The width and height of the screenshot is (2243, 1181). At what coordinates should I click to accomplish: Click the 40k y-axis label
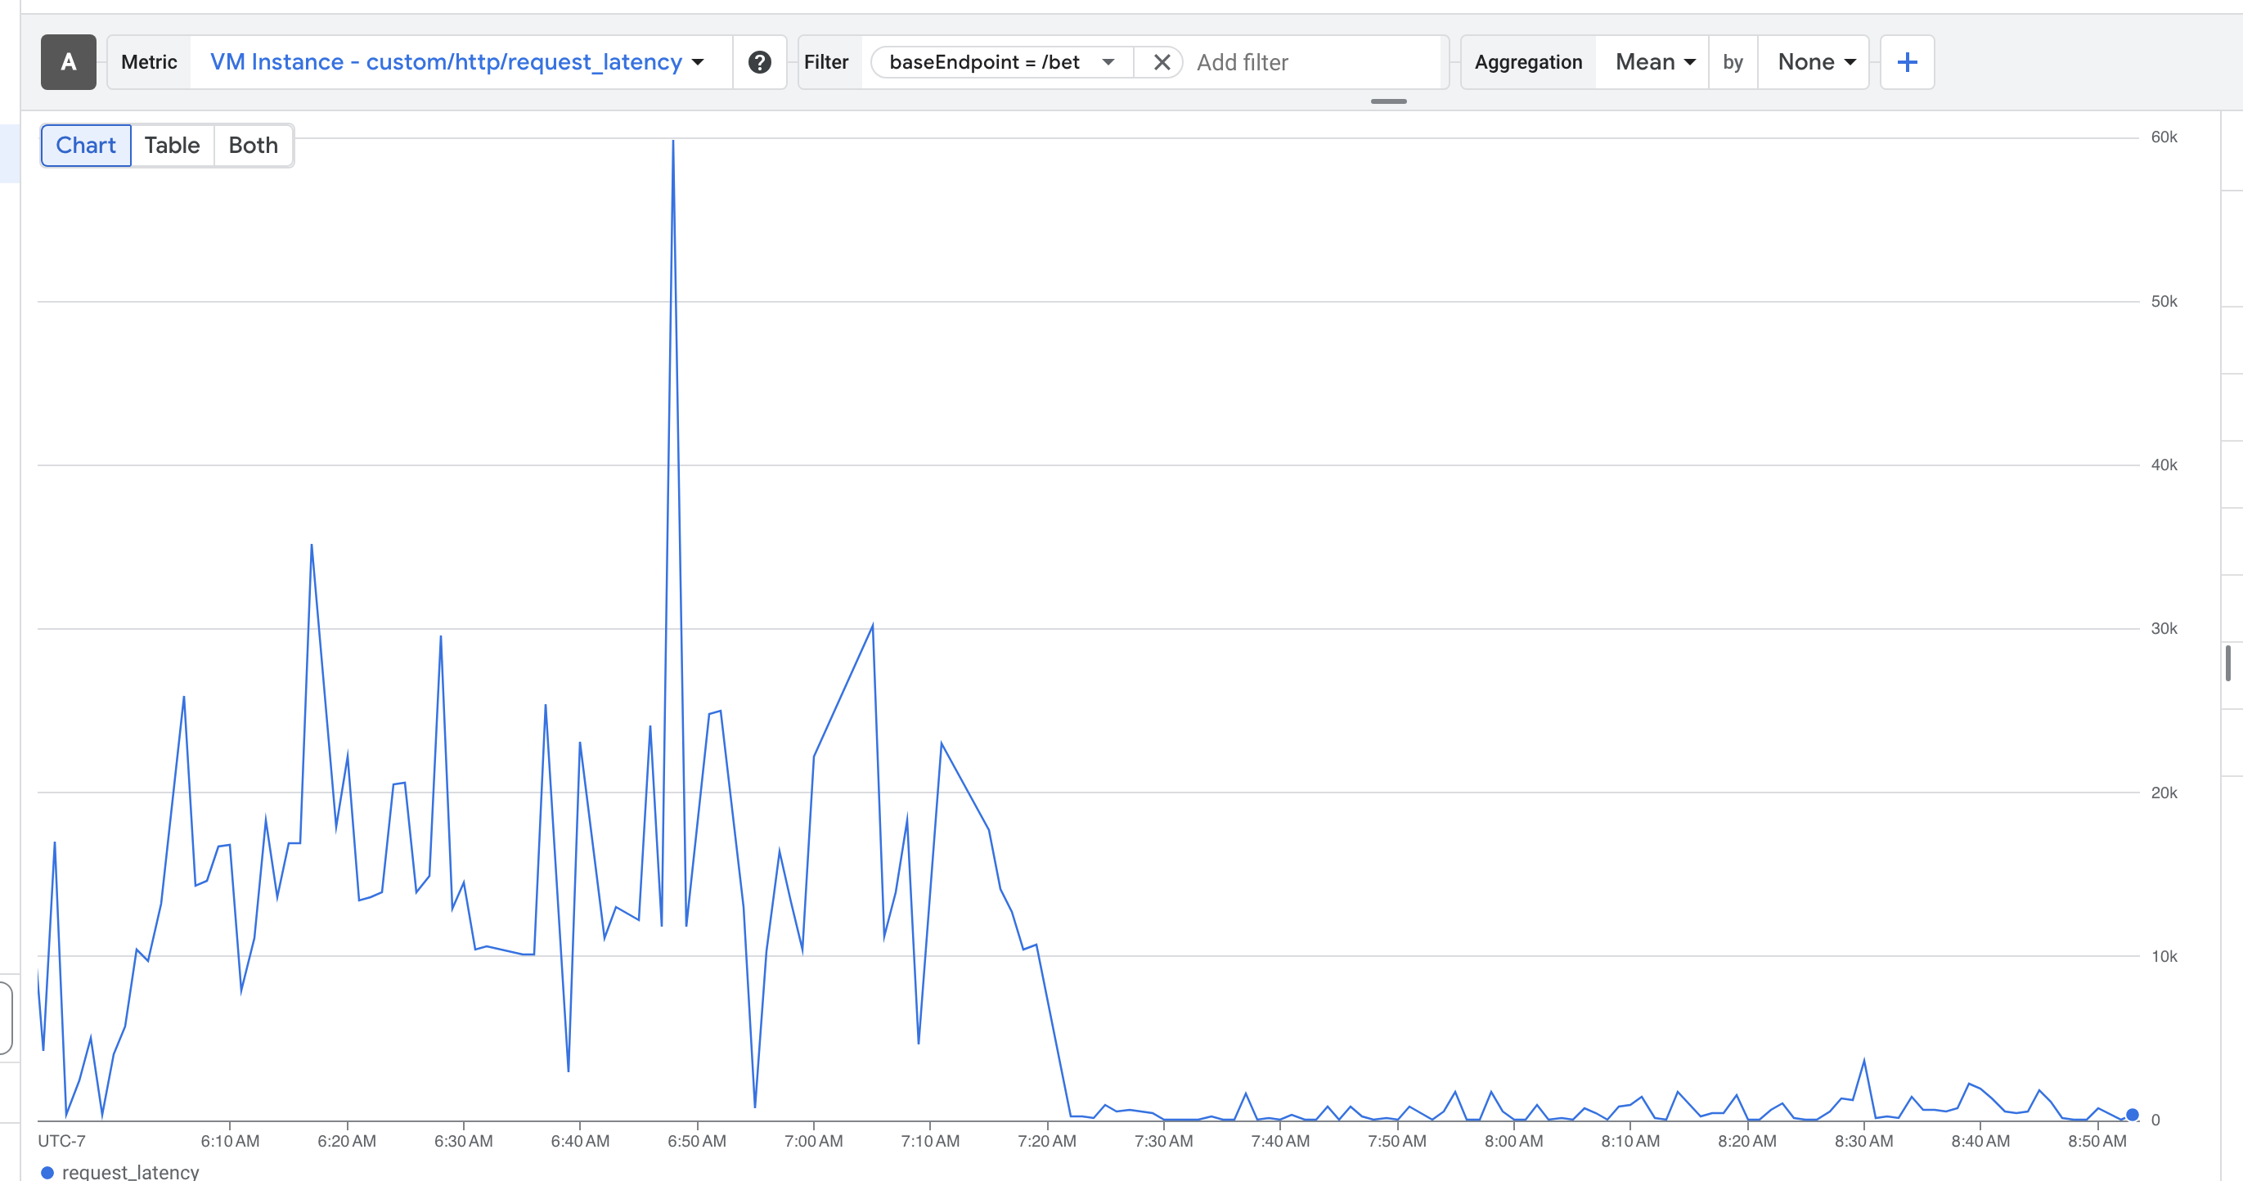coord(2164,465)
